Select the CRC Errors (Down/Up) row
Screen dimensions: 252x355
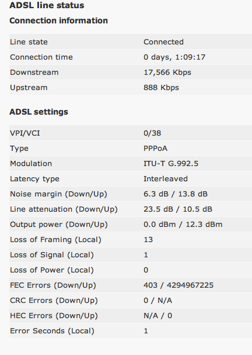[131, 301]
